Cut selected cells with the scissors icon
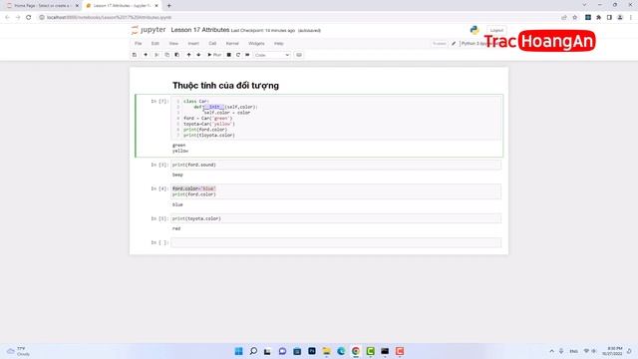The image size is (638, 359). pos(157,55)
